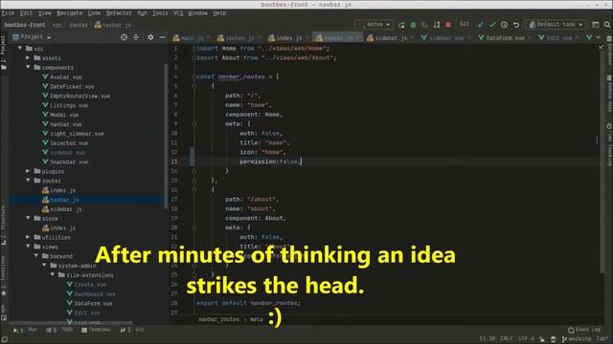Click the bootbox-front breadcrumb
The image size is (613, 344).
tap(25, 25)
